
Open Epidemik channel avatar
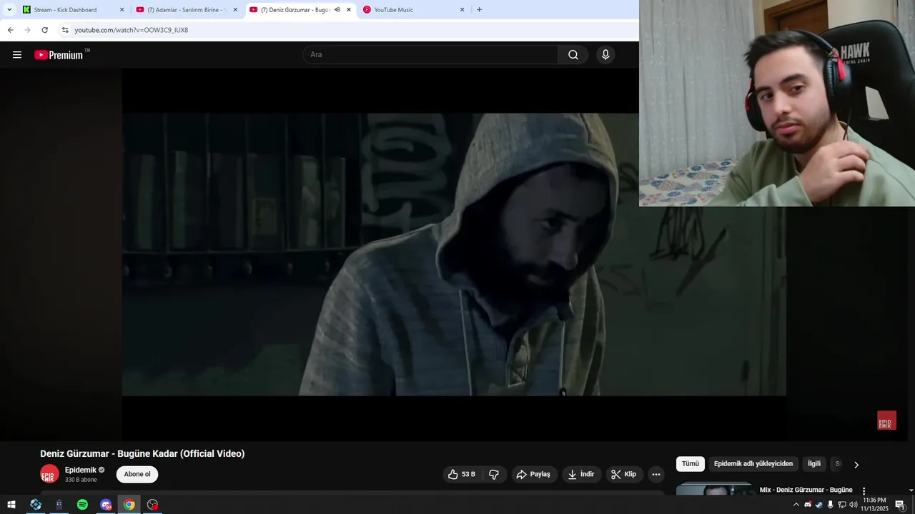point(49,474)
